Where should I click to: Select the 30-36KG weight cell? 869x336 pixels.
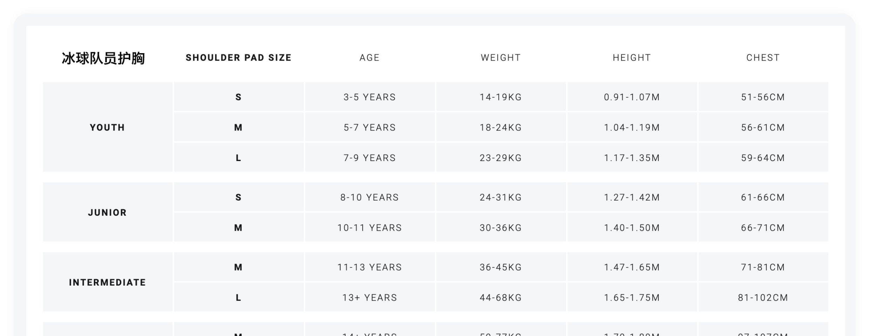click(x=500, y=228)
